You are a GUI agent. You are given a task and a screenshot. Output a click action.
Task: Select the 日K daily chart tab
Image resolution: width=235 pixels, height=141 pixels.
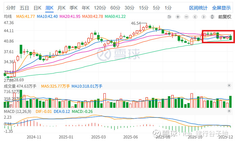37,8
